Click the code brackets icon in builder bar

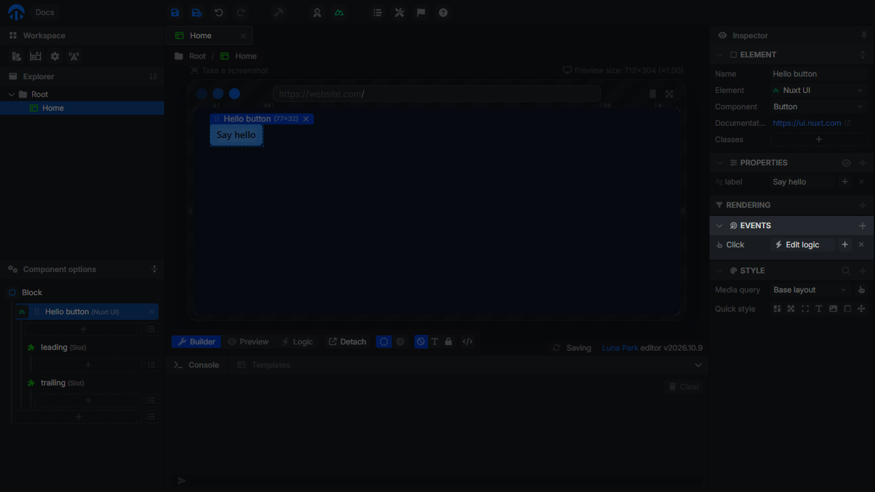468,342
